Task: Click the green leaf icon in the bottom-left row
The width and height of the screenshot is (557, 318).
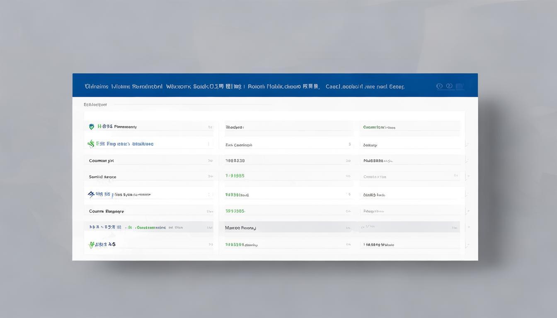Action: pos(92,245)
